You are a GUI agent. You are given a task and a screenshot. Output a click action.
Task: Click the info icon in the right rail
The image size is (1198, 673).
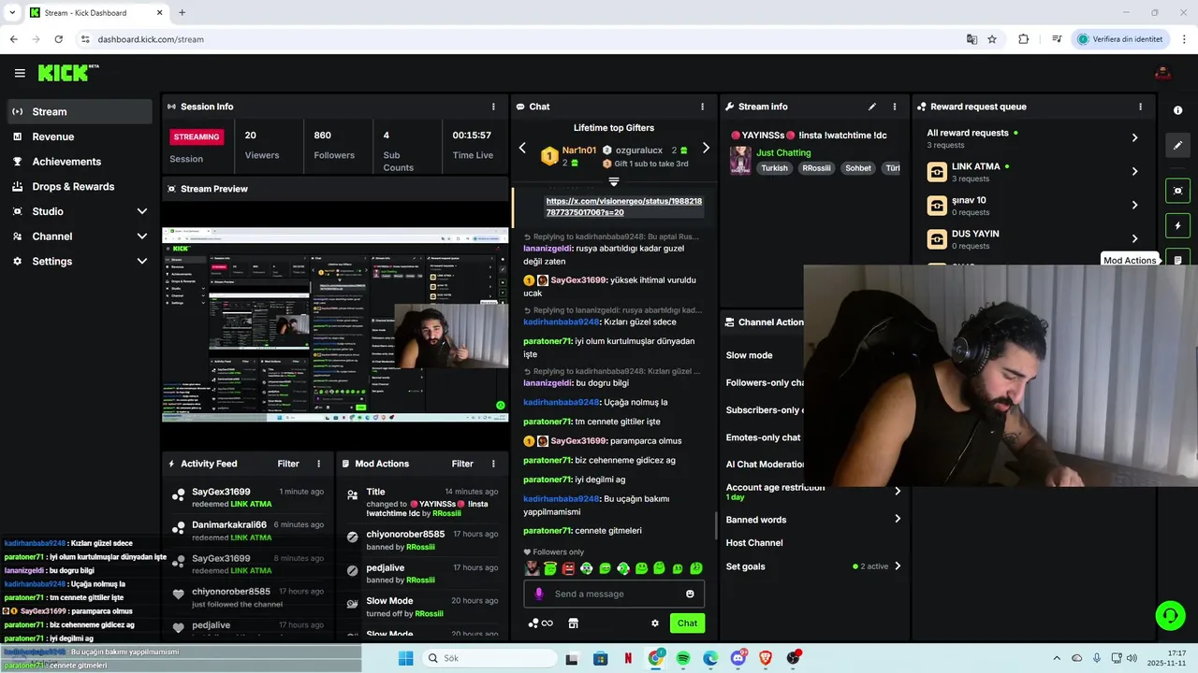pyautogui.click(x=1177, y=110)
